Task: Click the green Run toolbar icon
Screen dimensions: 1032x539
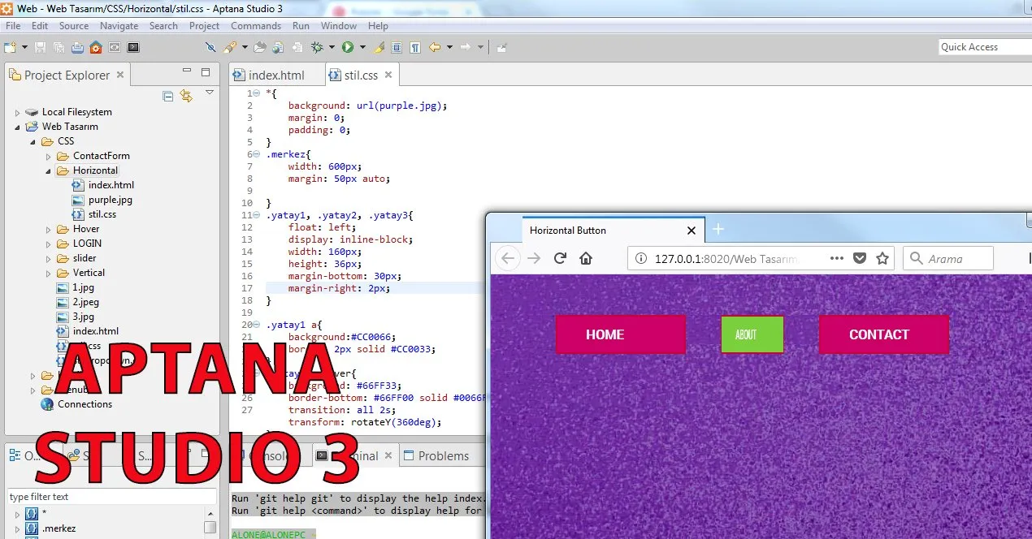Action: click(x=348, y=47)
